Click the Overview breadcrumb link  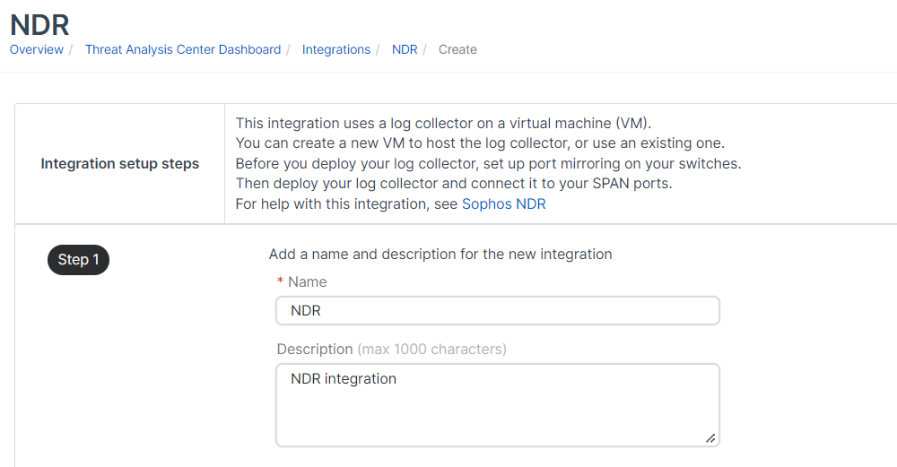click(37, 49)
